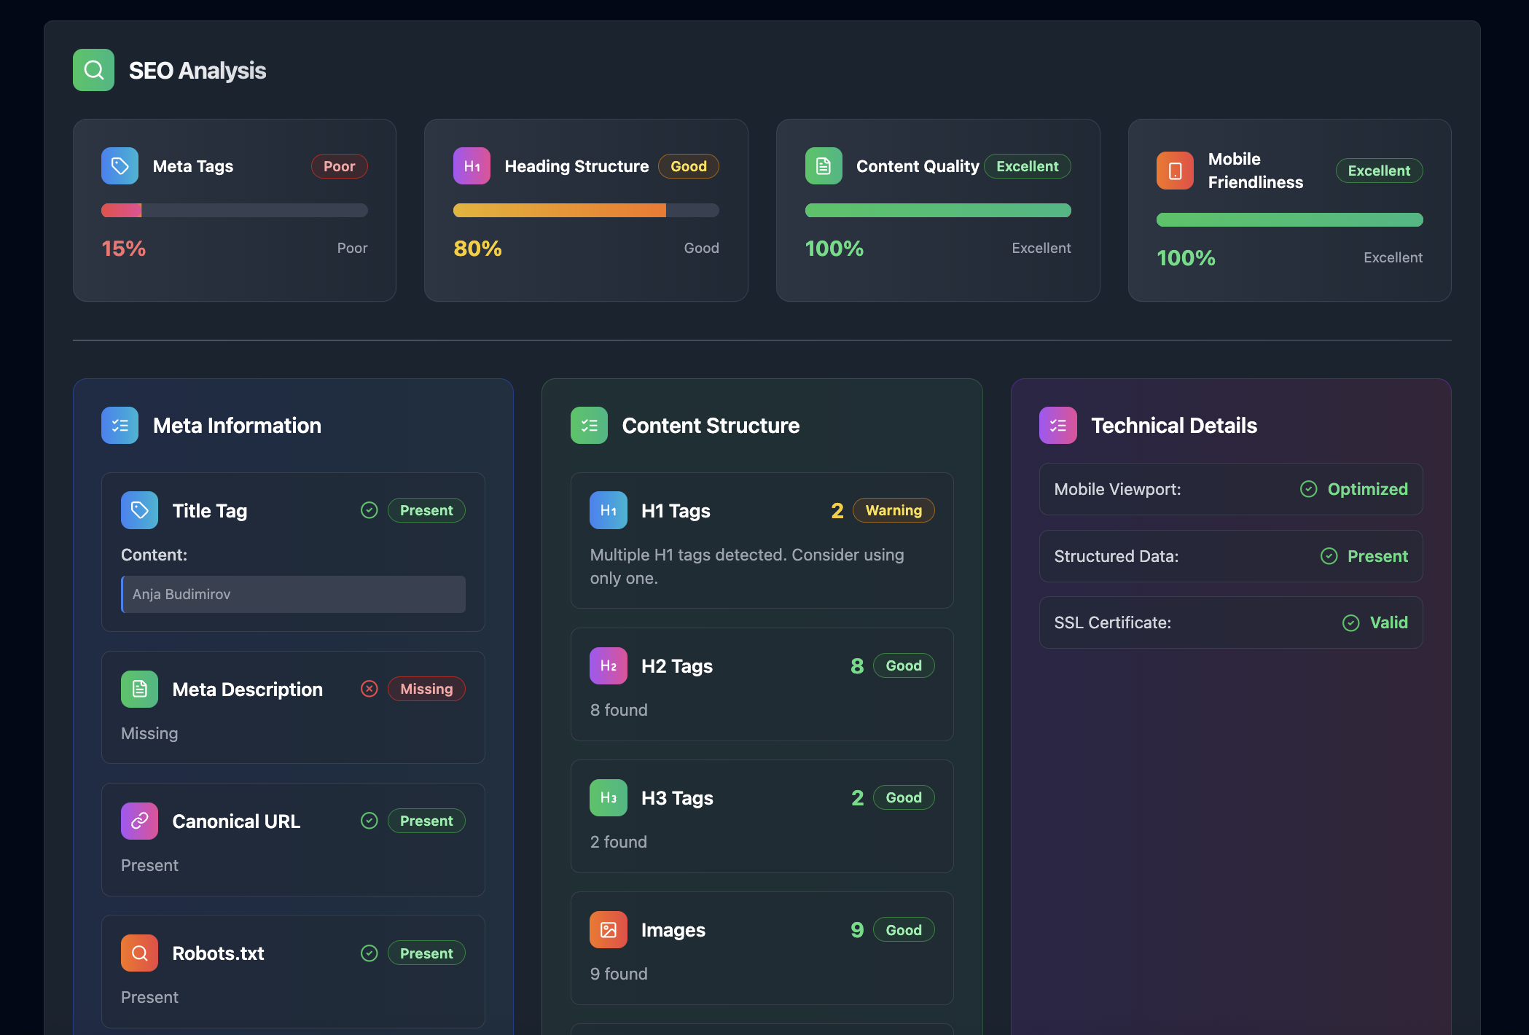The image size is (1529, 1035).
Task: Click the Title Tag green checkmark
Action: click(x=369, y=510)
